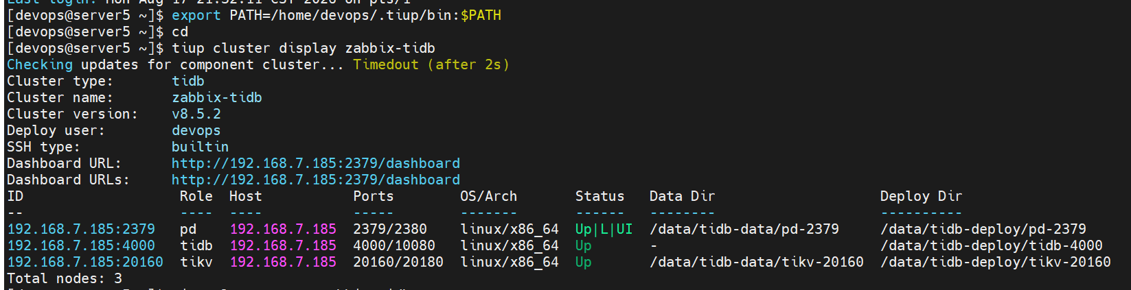This screenshot has width=1131, height=290.
Task: Click the Up|L|UI status of pd
Action: click(604, 229)
